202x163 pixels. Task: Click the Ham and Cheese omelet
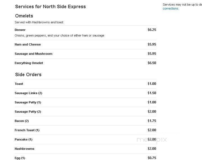tap(28, 44)
